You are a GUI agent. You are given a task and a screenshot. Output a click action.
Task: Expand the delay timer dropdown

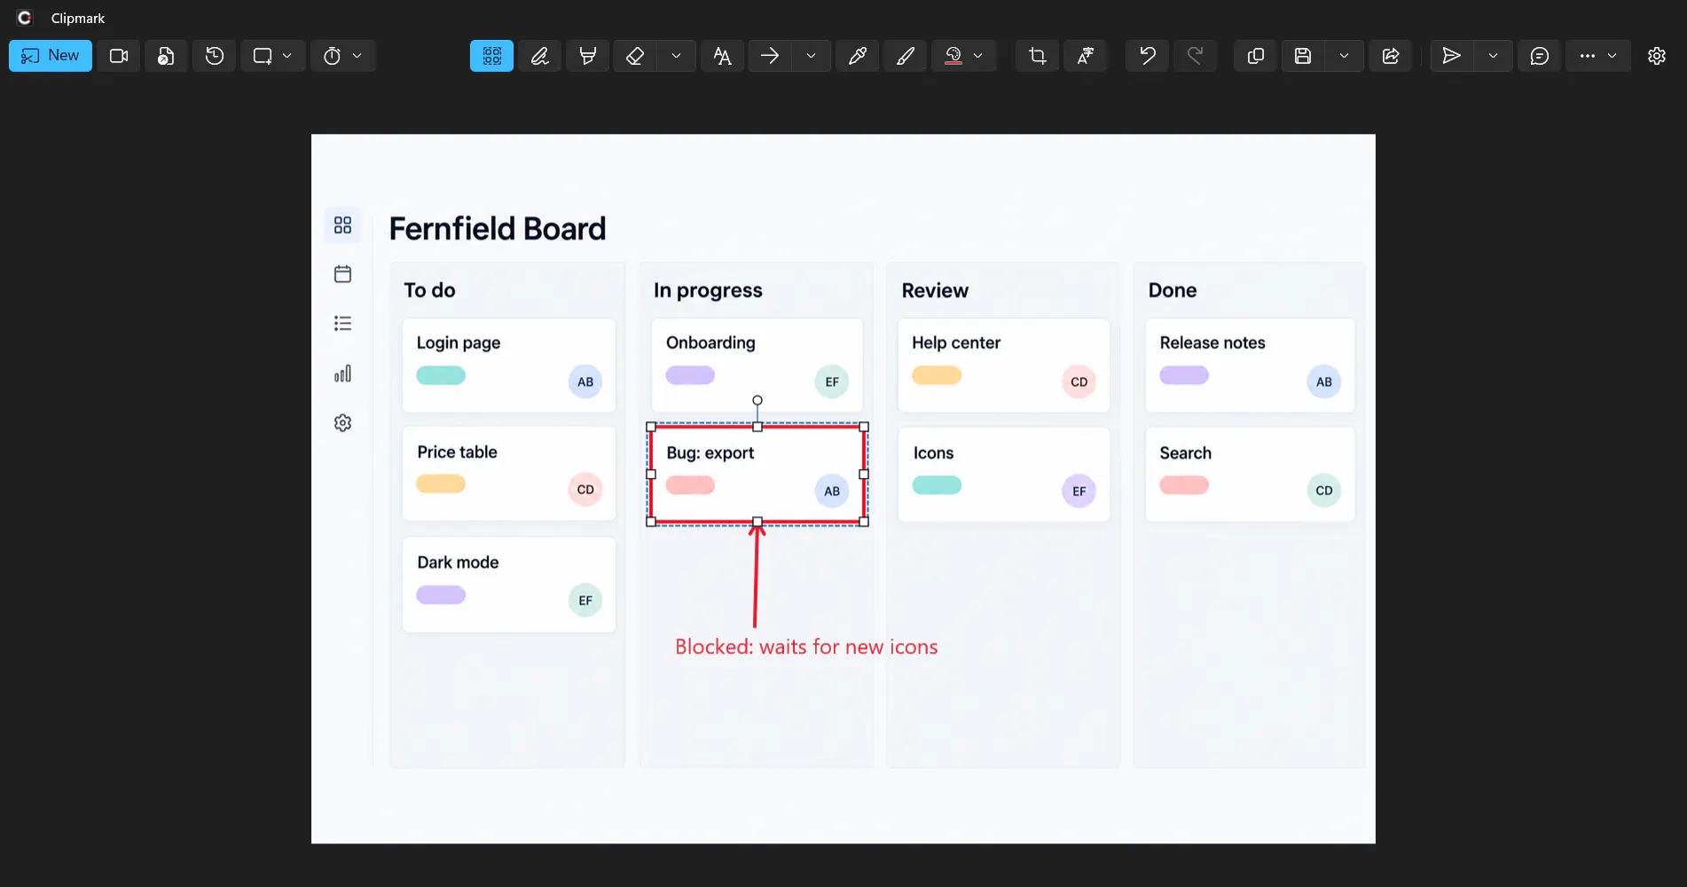pyautogui.click(x=357, y=56)
